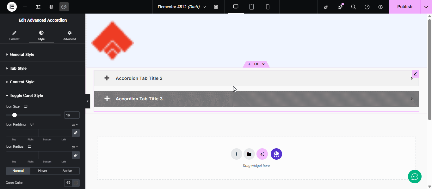The image size is (432, 189).
Task: Add new container with plus circle button
Action: 236,154
